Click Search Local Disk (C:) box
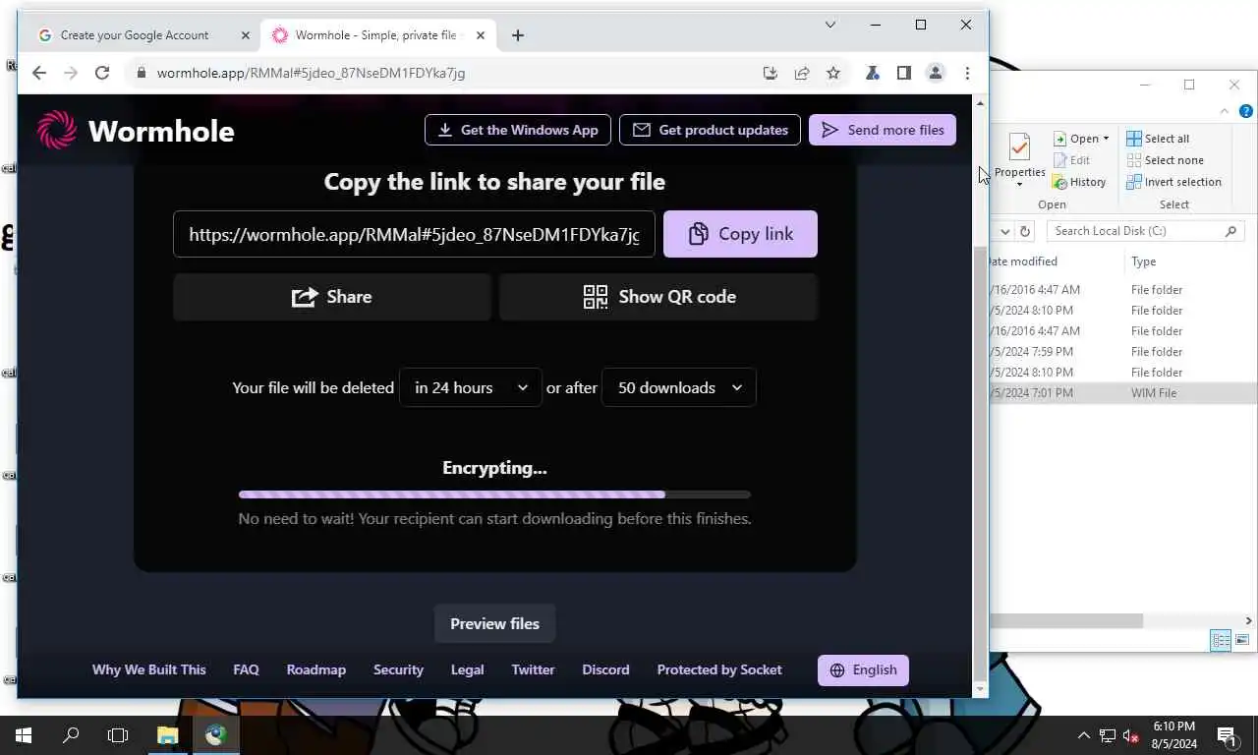Screen dimensions: 1258x755 pyautogui.click(x=1146, y=231)
